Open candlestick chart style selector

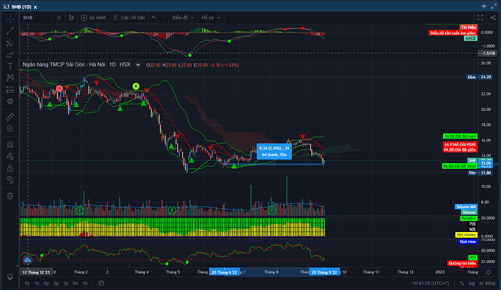(71, 17)
